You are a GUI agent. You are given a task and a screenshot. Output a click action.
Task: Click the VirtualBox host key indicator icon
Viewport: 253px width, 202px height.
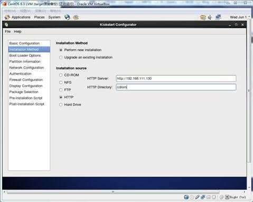point(227,197)
